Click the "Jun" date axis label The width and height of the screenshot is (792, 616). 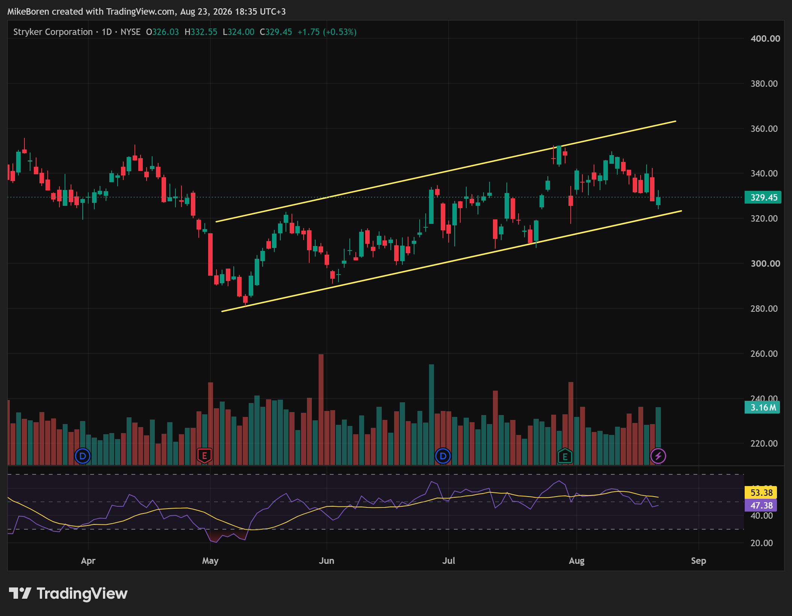pos(326,561)
